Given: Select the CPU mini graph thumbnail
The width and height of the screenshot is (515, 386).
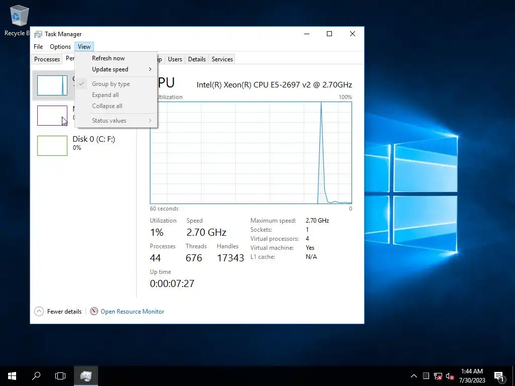Looking at the screenshot, I should coord(52,85).
